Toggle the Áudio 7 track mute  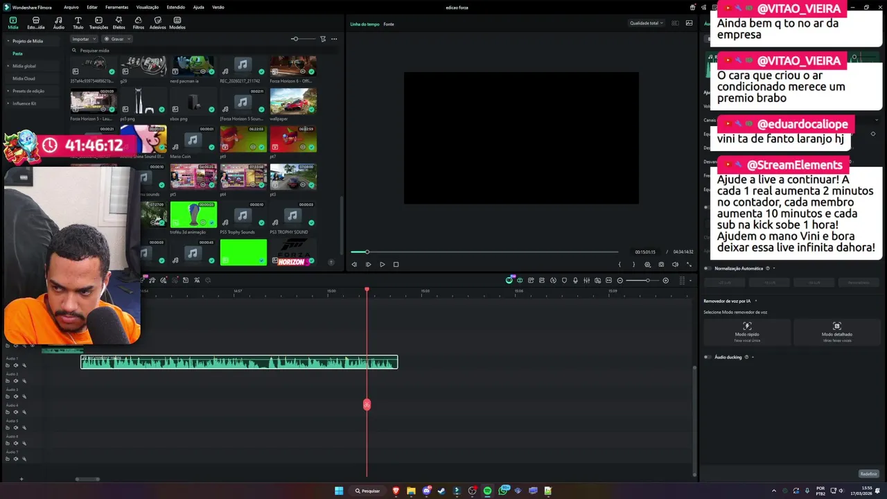pyautogui.click(x=16, y=459)
